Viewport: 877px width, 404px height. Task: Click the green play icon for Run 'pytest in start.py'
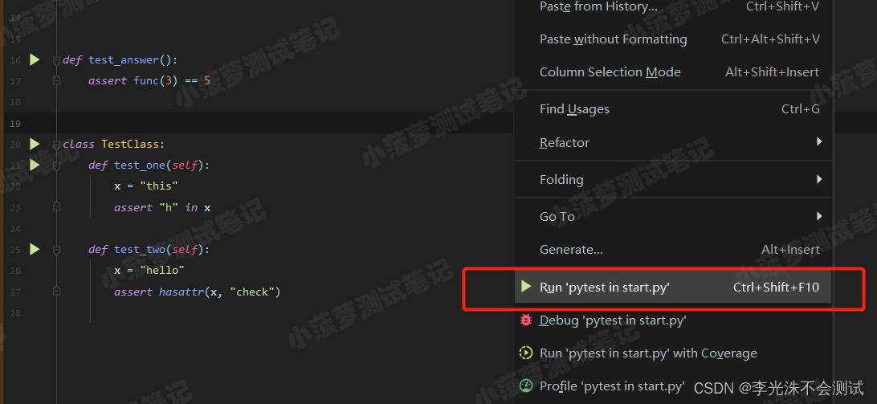pos(526,287)
